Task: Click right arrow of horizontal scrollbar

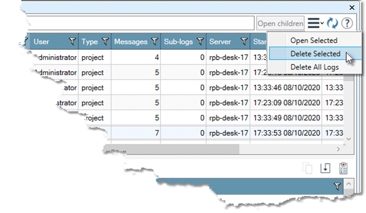Action: [x=338, y=149]
